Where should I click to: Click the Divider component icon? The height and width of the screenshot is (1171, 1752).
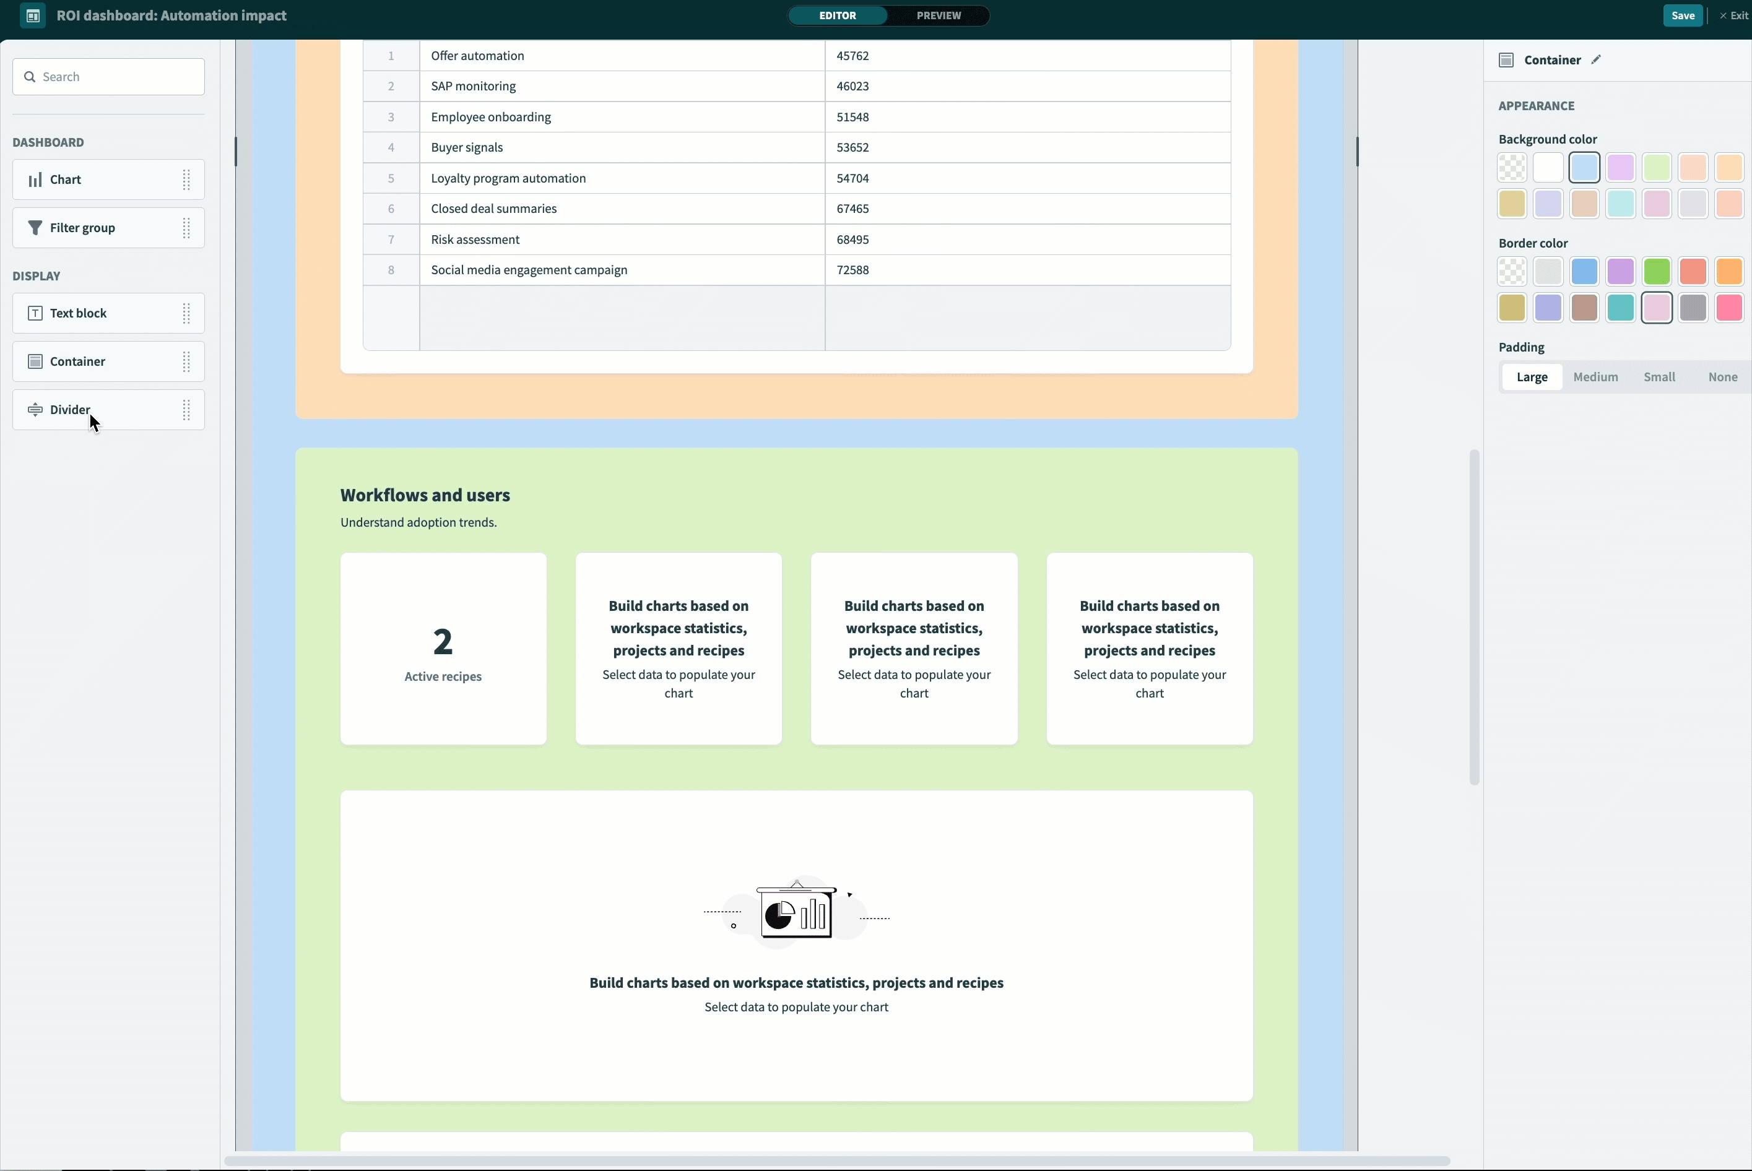[x=35, y=410]
